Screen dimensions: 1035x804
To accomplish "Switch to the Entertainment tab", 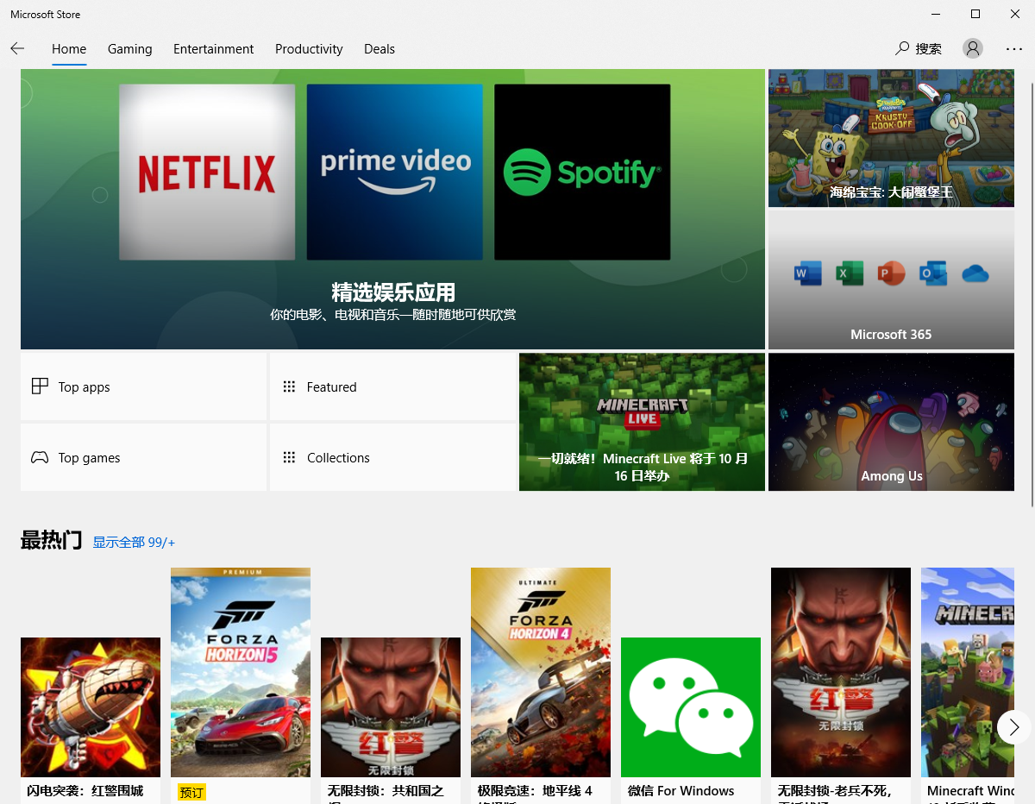I will [x=213, y=49].
